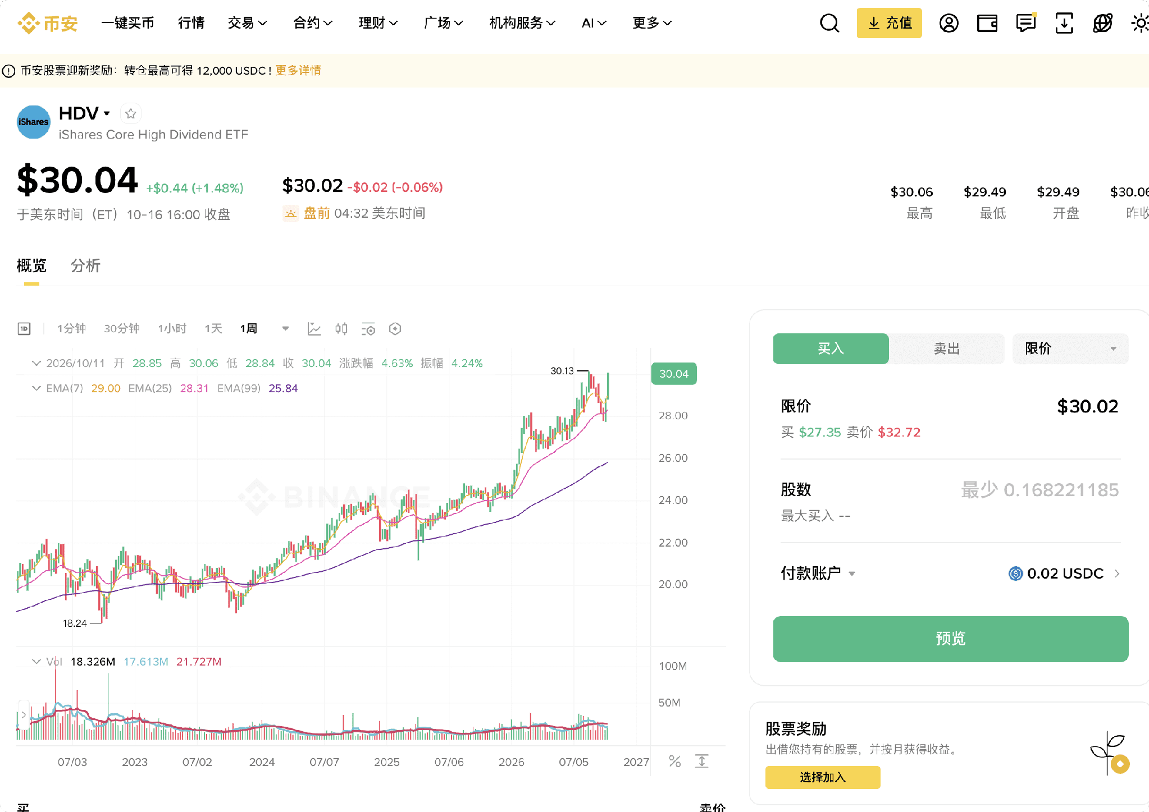Select the 1天 interval
This screenshot has height=812, width=1149.
pos(213,329)
